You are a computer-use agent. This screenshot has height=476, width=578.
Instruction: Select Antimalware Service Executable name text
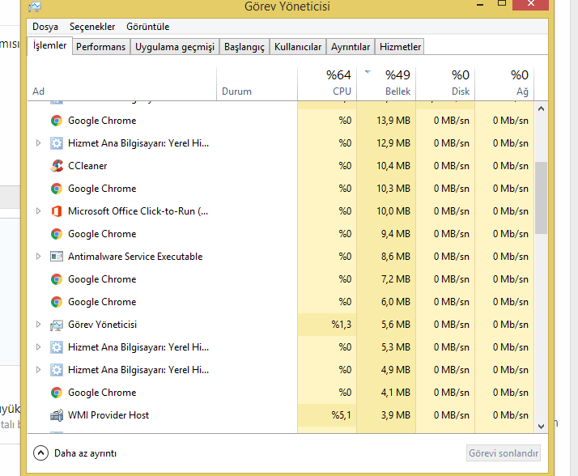point(135,257)
